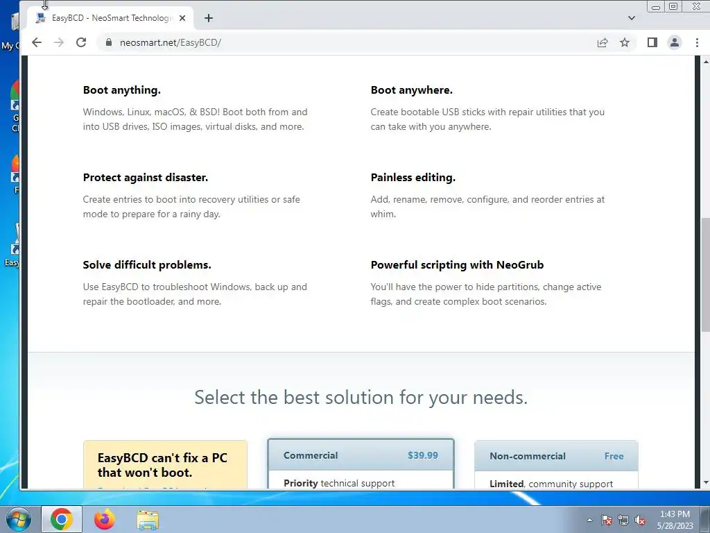This screenshot has height=533, width=710.
Task: Open the Chrome three-dot menu
Action: 697,42
